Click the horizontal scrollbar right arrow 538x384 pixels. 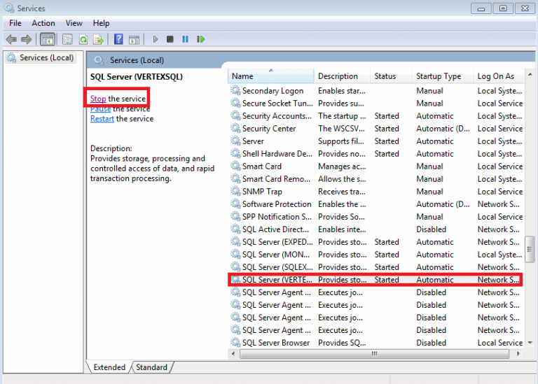(518, 353)
